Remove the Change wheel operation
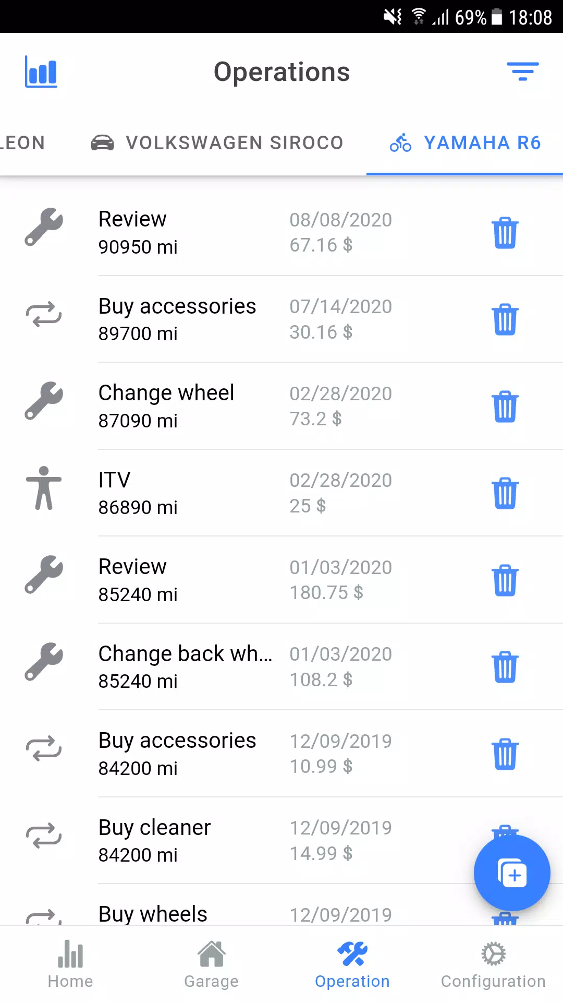Screen dimensions: 563x1002 [x=505, y=407]
